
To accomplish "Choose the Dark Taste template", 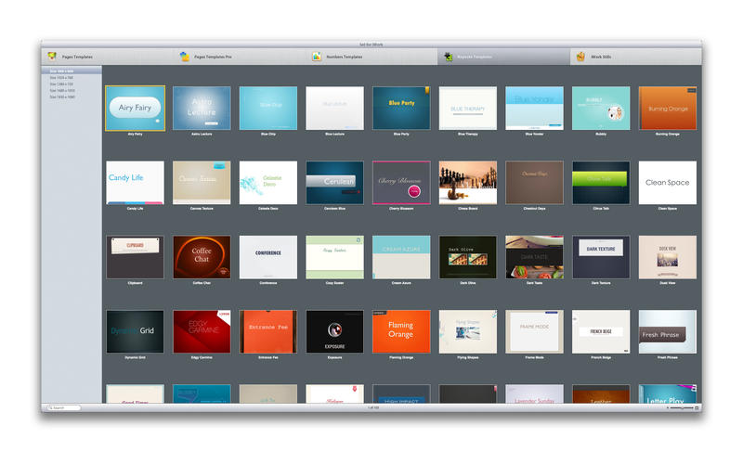I will point(535,257).
